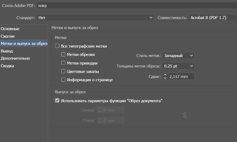Screen dimensions: 237x142
Task: Uncheck Использовать параметры функции "Обрез документа"
Action: pos(57,101)
